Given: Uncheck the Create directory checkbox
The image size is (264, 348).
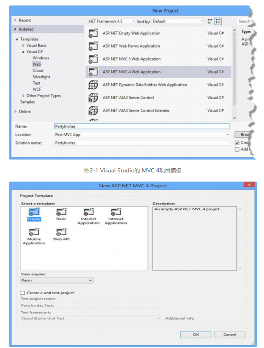Looking at the screenshot, I should tap(237, 143).
